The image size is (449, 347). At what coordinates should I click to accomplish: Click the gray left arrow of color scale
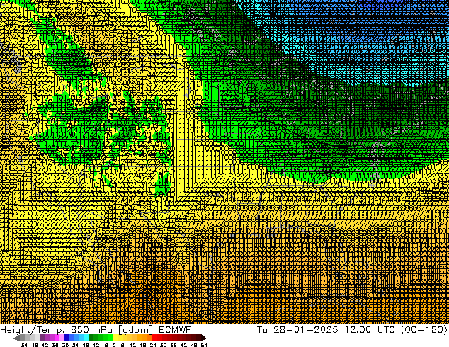pos(16,338)
